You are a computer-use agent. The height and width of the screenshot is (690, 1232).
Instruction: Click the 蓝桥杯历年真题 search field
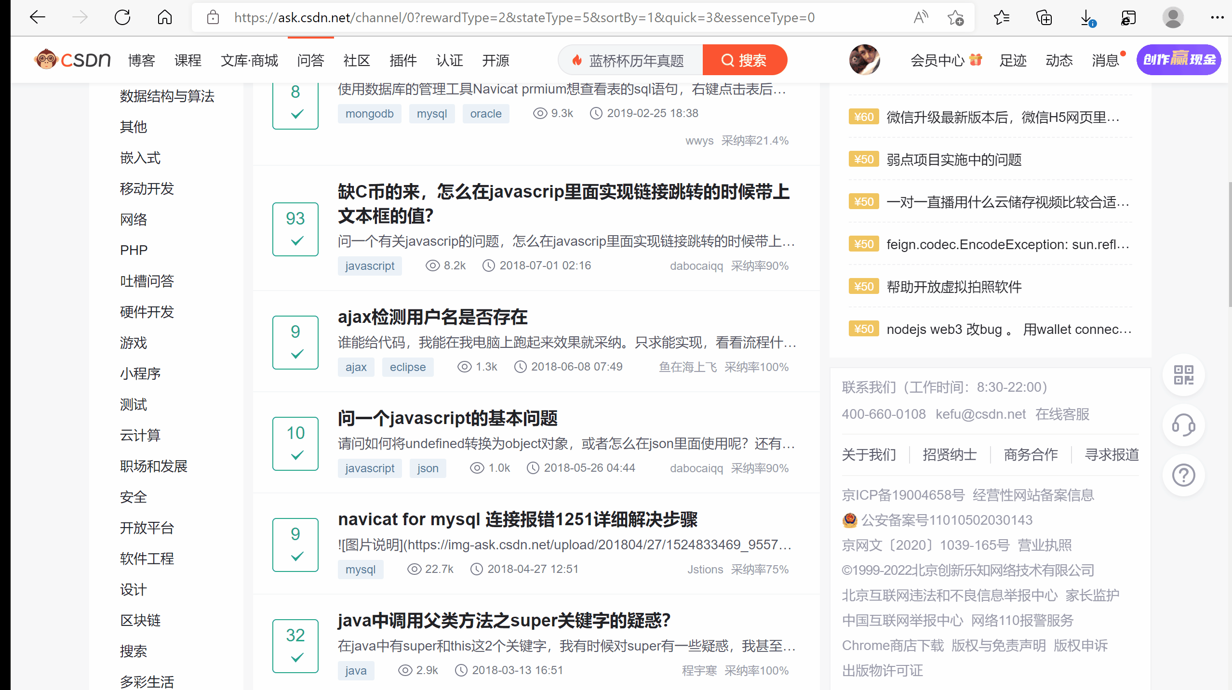tap(631, 60)
